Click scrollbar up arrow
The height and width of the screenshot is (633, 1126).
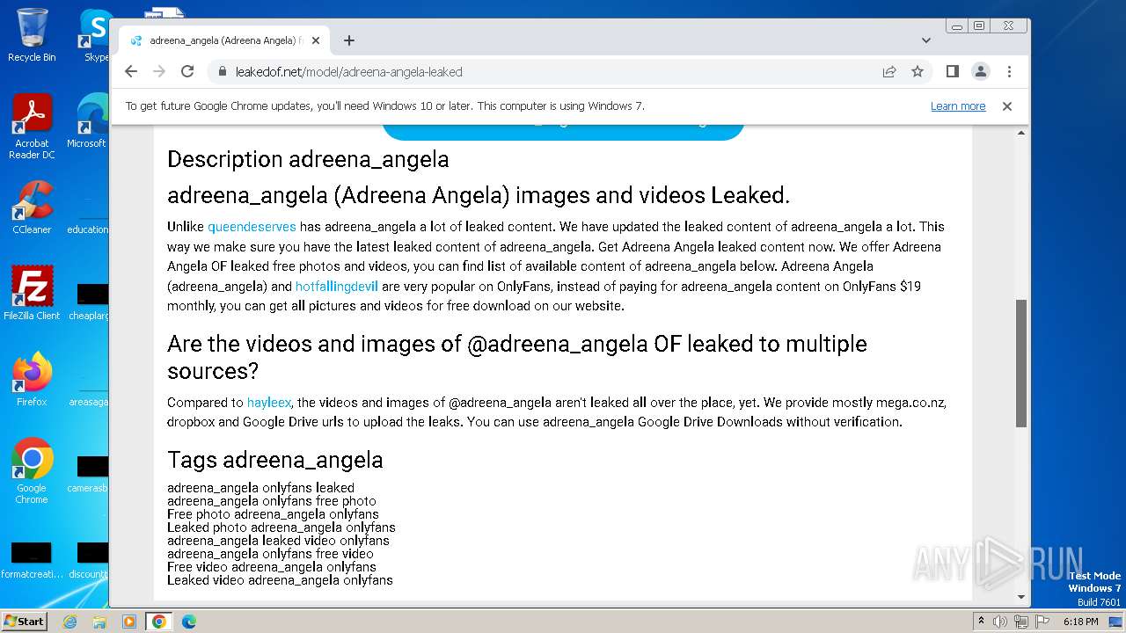[1021, 133]
